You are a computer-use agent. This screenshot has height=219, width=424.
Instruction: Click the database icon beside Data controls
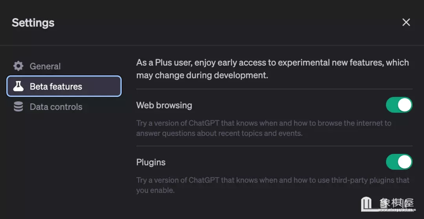click(18, 107)
